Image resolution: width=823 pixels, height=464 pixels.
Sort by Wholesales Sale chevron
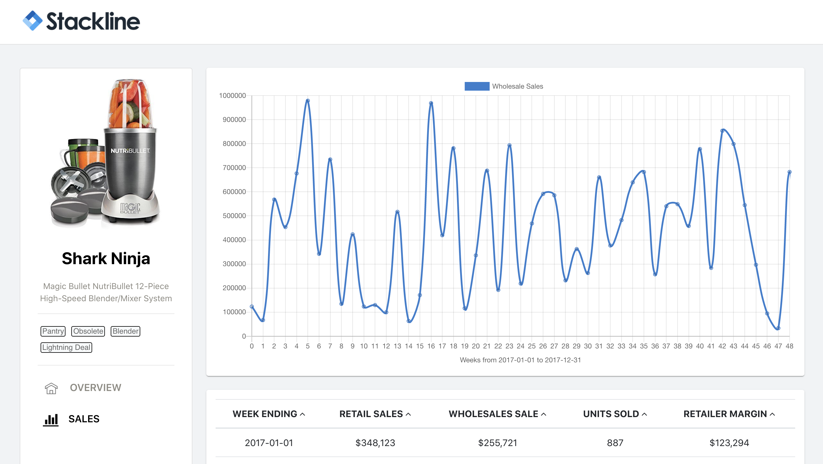pyautogui.click(x=544, y=414)
